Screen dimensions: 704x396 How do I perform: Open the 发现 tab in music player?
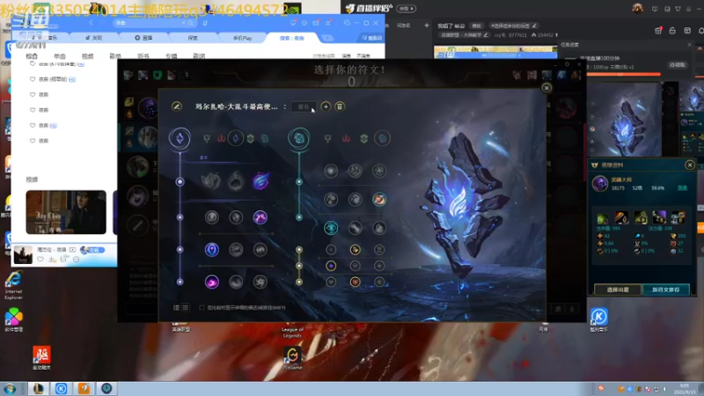94,38
